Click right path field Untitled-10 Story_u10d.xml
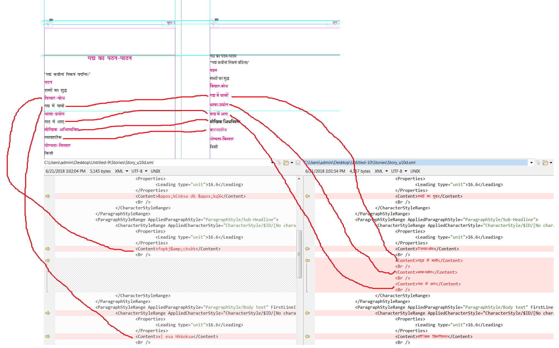The height and width of the screenshot is (348, 559). (x=416, y=163)
